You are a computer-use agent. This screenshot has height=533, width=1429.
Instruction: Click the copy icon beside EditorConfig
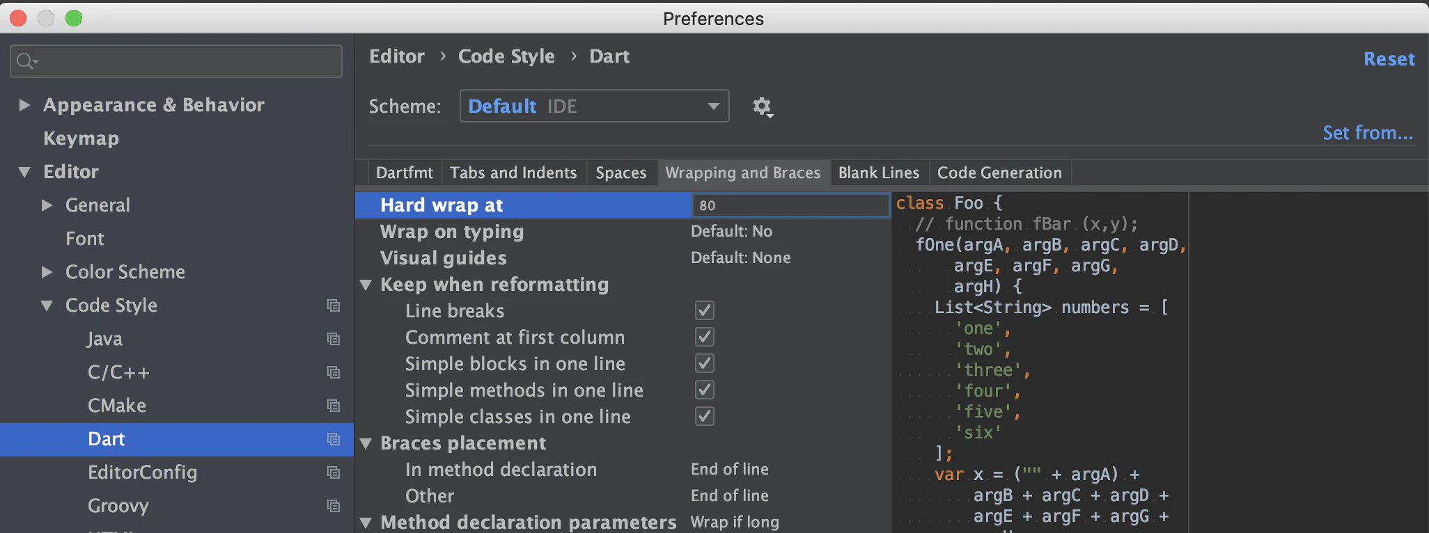tap(334, 472)
